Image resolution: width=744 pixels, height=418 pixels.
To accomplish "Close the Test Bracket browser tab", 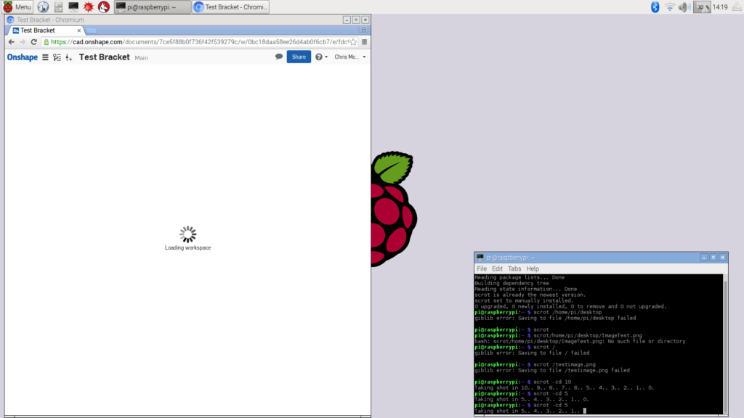I will tap(78, 30).
